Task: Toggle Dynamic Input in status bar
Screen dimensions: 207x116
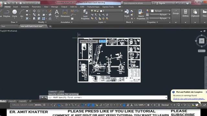Action: (59, 105)
